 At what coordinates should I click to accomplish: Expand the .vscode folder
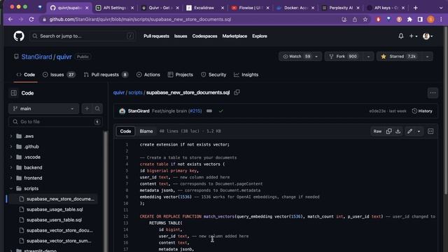pyautogui.click(x=11, y=157)
